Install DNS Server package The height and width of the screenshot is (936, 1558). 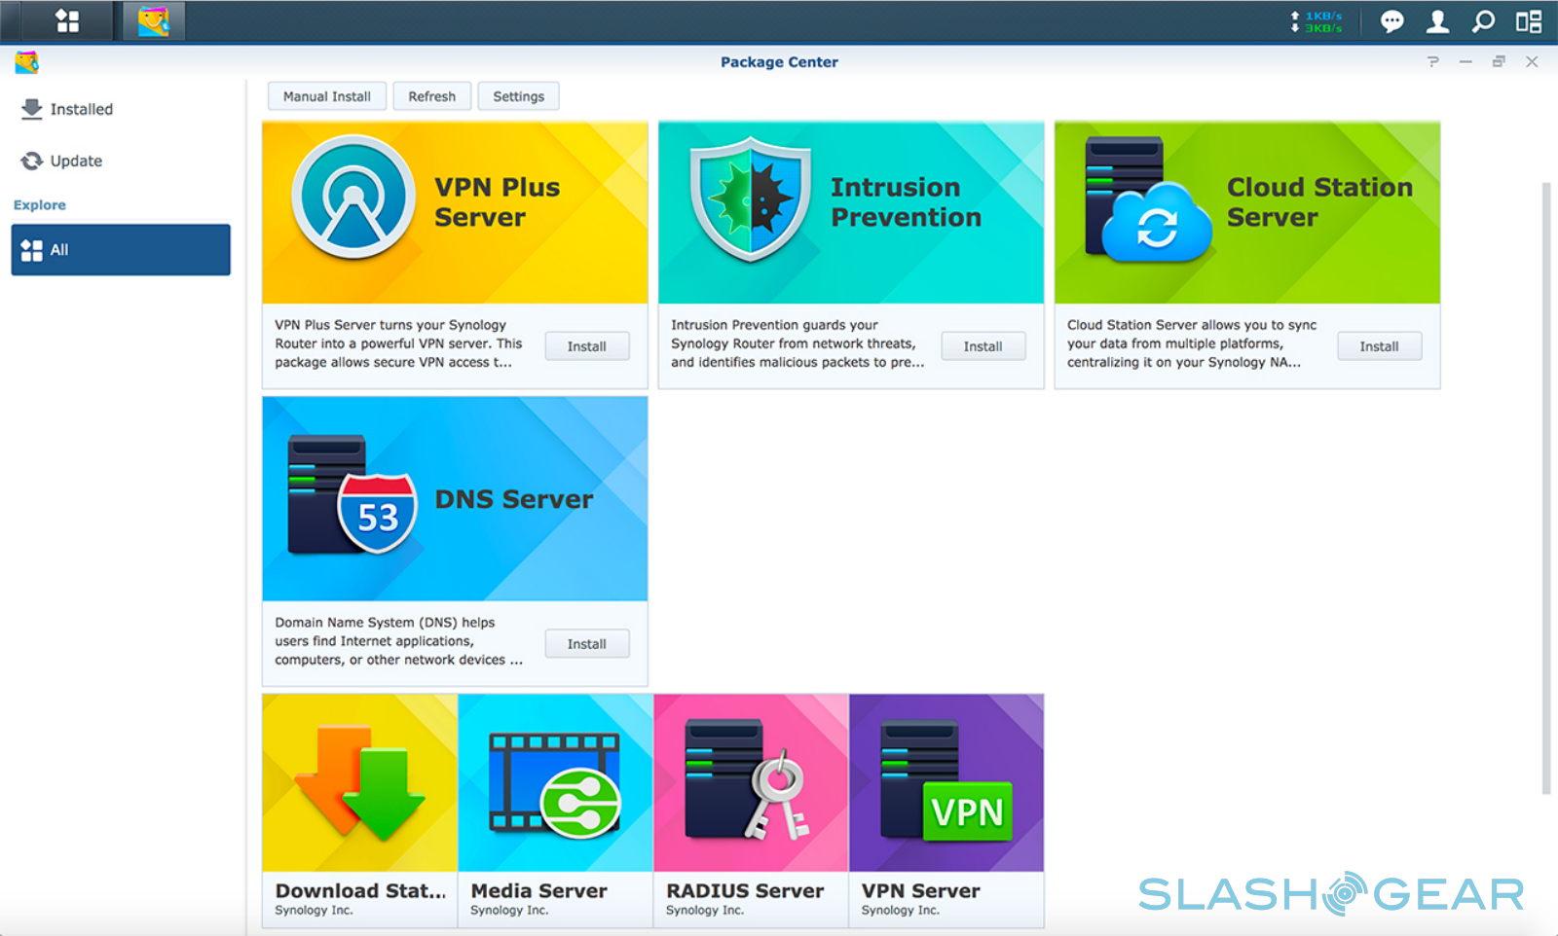(587, 644)
